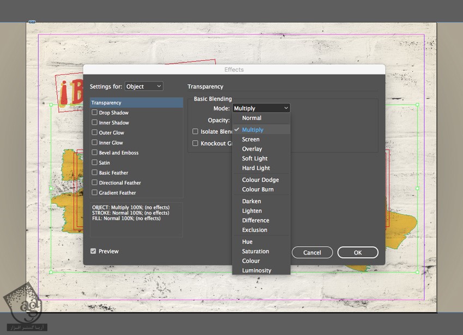Screen dimensions: 463x335
Task: Click the Mode dropdown showing Multiply
Action: [261, 108]
